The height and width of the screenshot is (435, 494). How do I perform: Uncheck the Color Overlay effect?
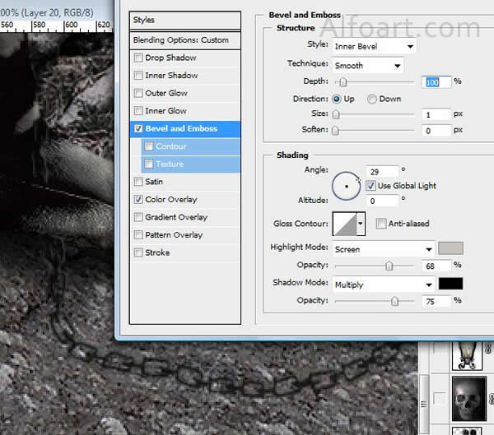pyautogui.click(x=138, y=199)
